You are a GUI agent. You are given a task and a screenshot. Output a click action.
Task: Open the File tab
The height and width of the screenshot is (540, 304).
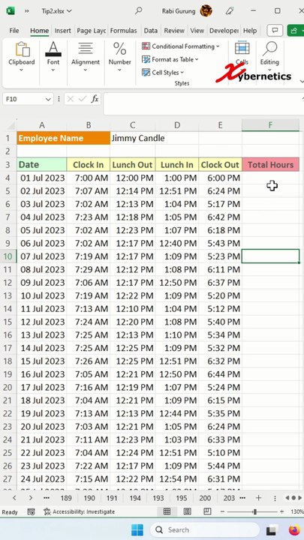point(14,31)
